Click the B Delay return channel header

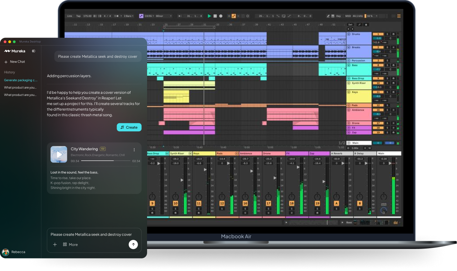[365, 153]
